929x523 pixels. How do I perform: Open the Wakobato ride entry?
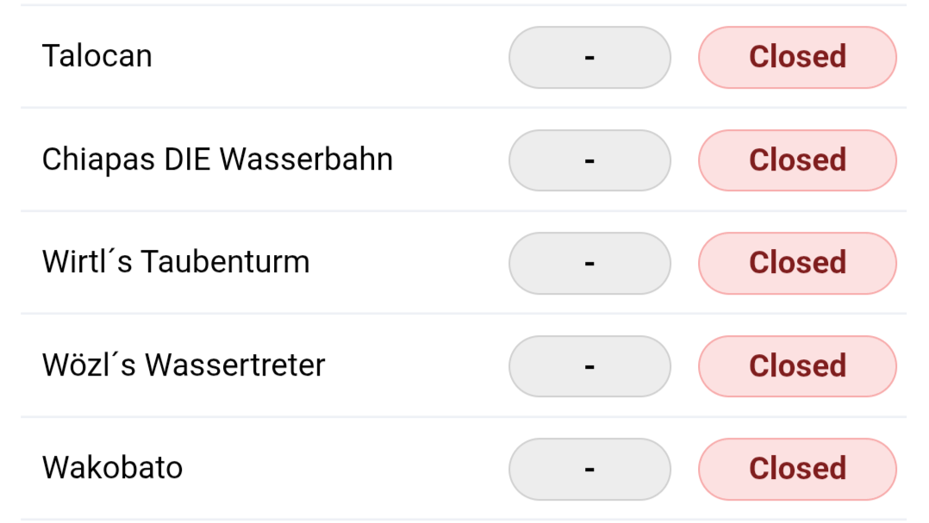pyautogui.click(x=113, y=468)
